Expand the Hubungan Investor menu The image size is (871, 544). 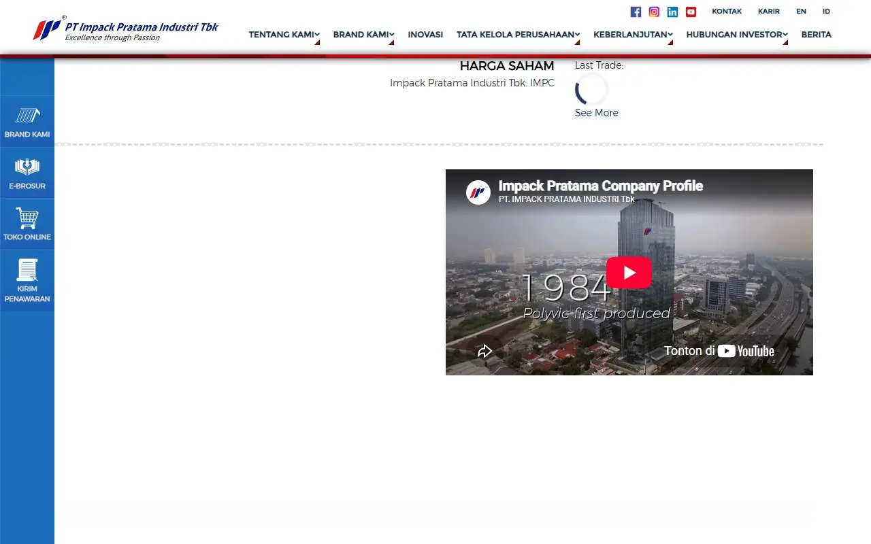pyautogui.click(x=737, y=35)
